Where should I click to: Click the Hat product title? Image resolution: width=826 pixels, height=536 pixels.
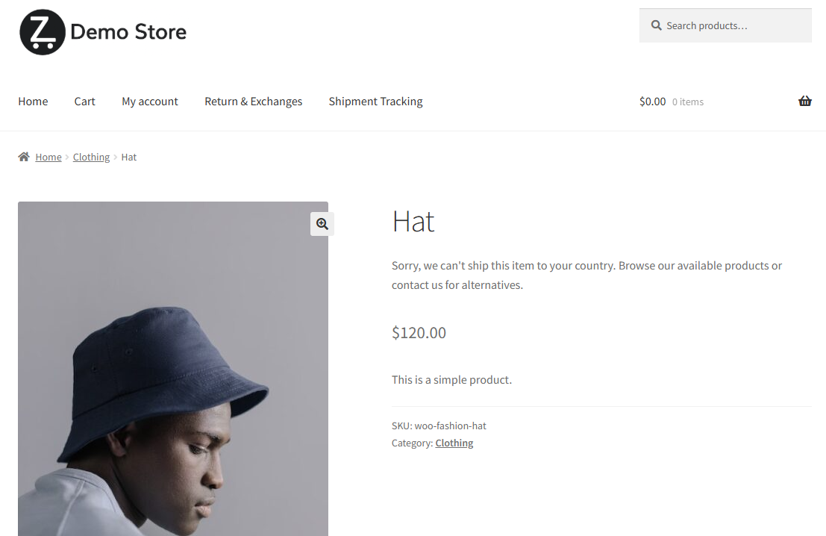[413, 222]
